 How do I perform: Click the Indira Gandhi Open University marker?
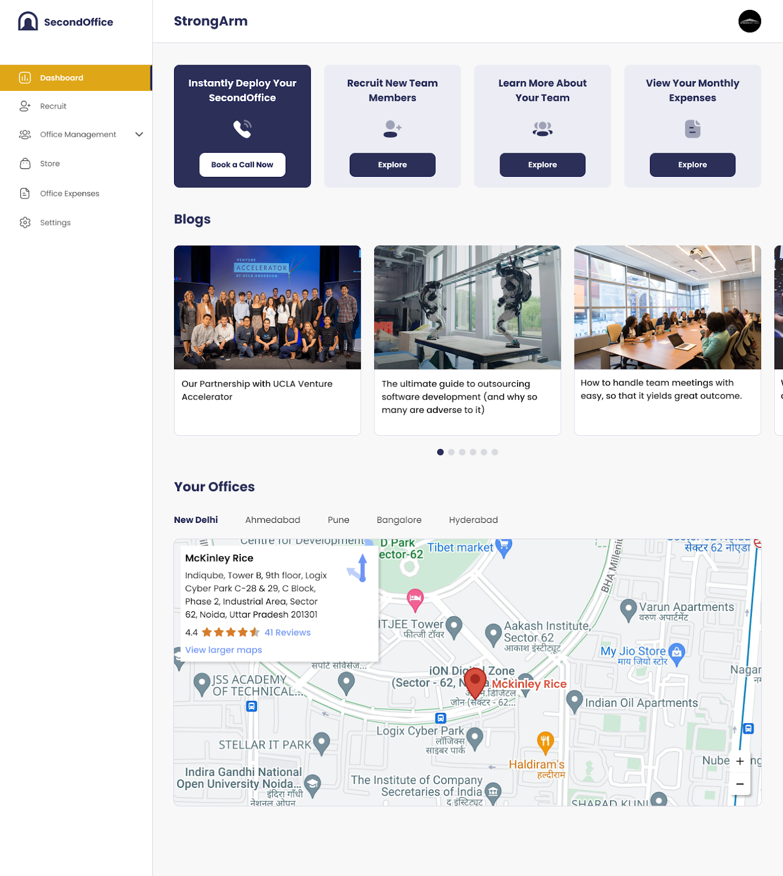[312, 785]
